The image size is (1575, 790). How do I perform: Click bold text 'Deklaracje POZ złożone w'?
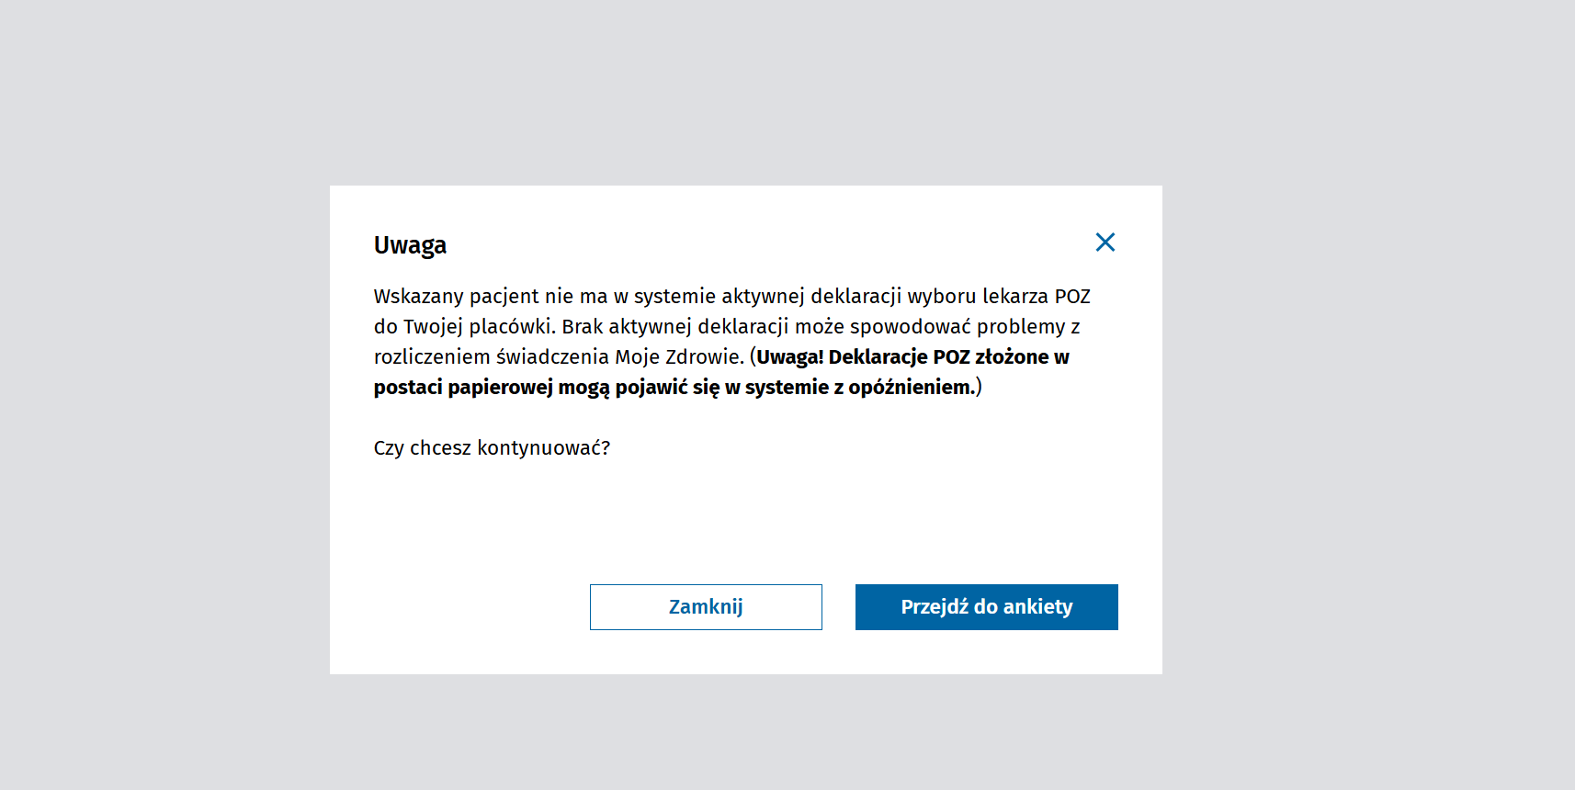[948, 357]
